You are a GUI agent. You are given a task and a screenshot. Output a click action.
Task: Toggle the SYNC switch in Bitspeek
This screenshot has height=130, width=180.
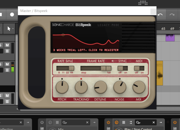(123, 68)
